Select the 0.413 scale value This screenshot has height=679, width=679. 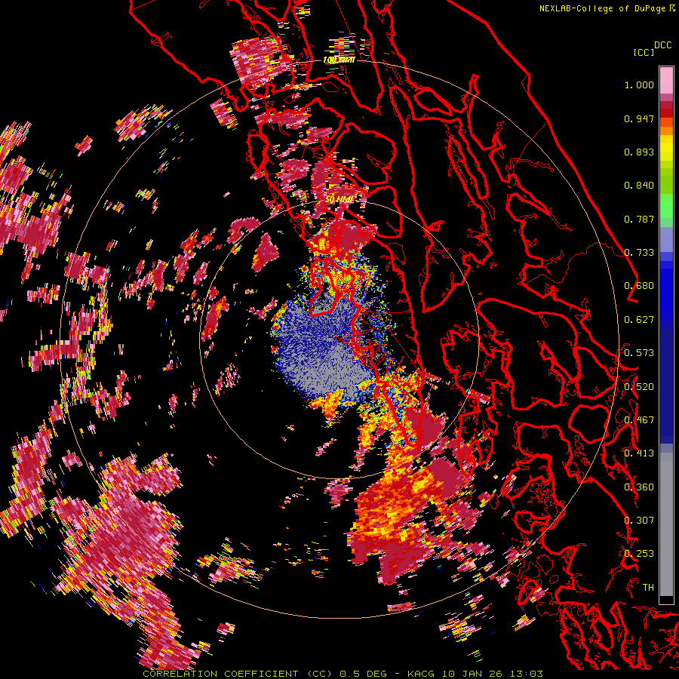[639, 453]
